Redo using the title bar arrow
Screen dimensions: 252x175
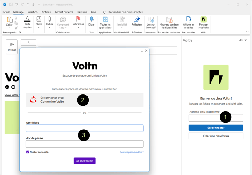22,4
